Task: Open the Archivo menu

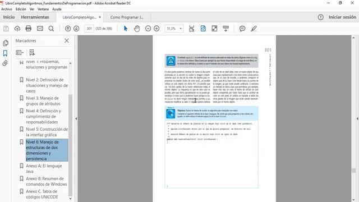Action: click(x=6, y=9)
